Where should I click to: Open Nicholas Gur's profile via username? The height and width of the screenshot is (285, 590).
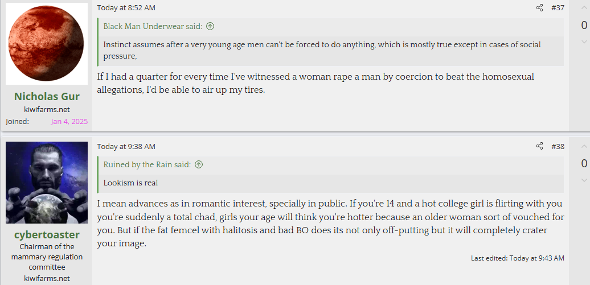pos(47,97)
